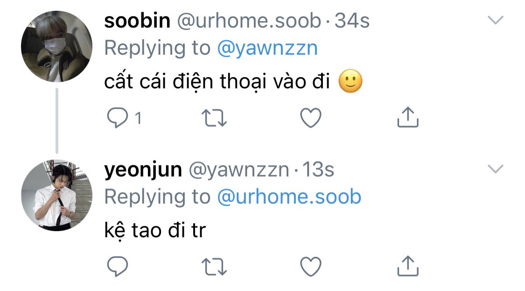
Task: Share yeonjun's tweet
Action: [408, 266]
